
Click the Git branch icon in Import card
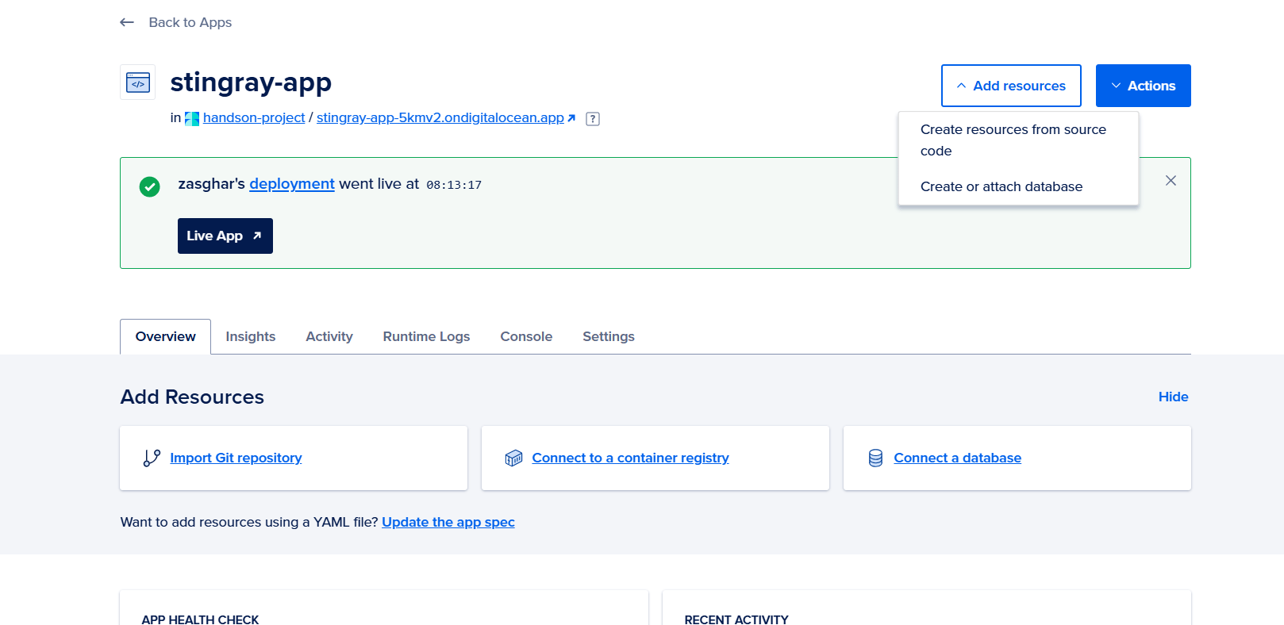pos(152,458)
